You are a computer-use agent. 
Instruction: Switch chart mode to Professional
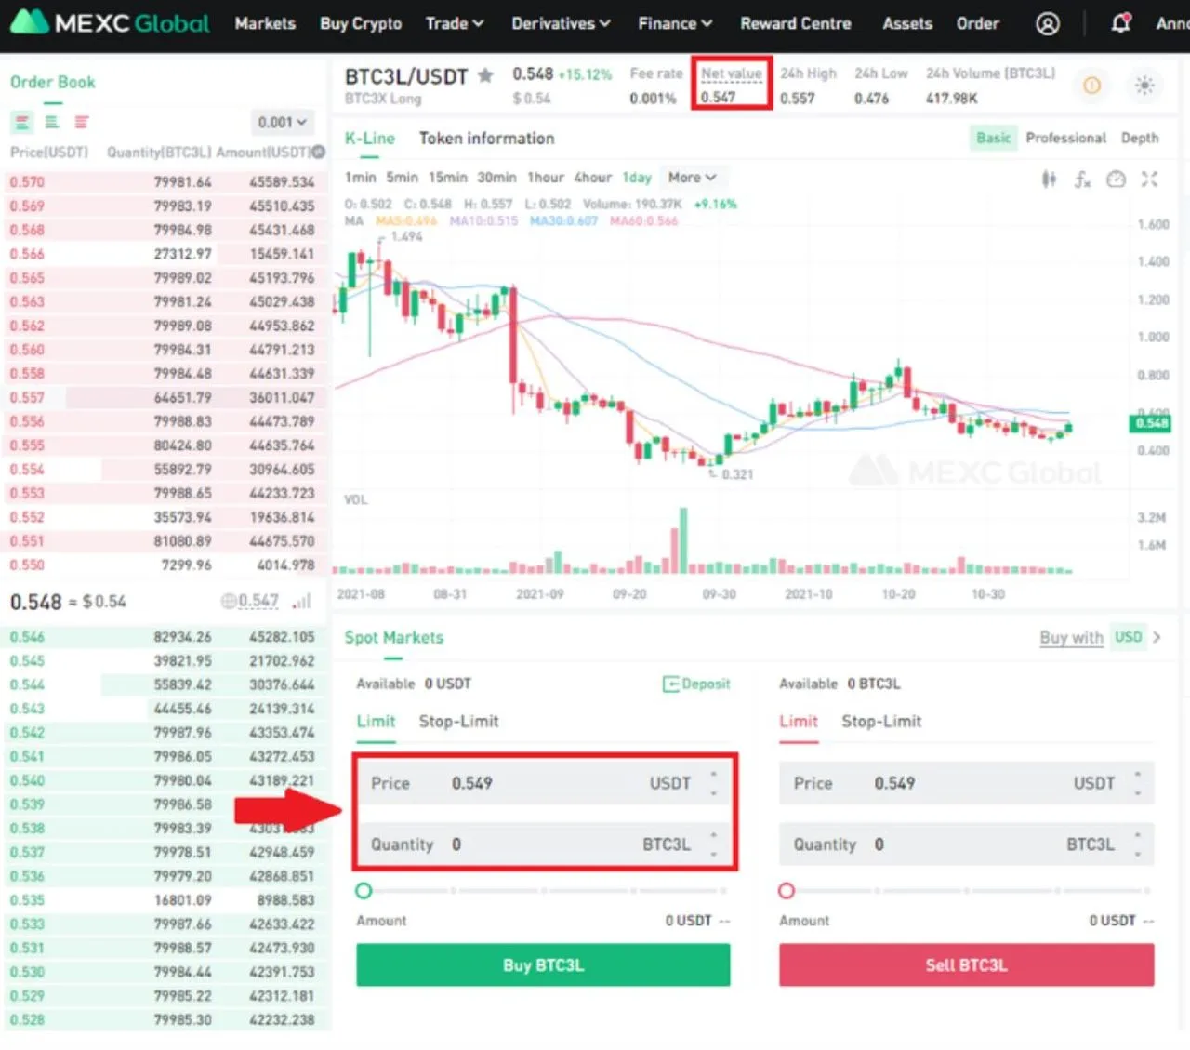point(1065,138)
